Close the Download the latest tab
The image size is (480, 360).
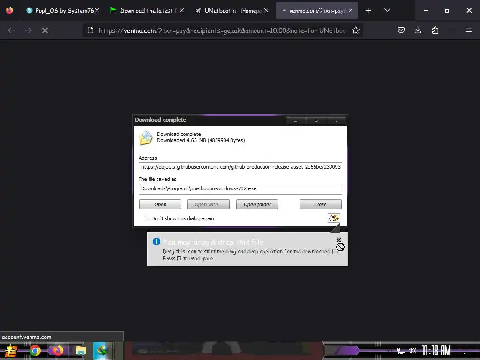pyautogui.click(x=182, y=10)
